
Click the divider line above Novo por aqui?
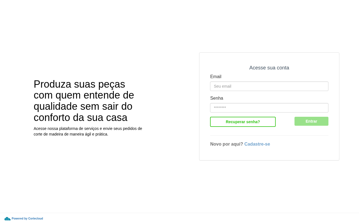coord(269,136)
